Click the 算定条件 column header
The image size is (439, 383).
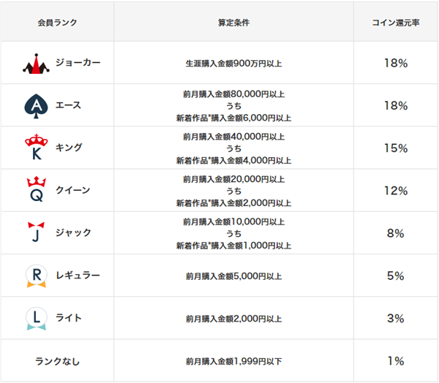pos(233,22)
